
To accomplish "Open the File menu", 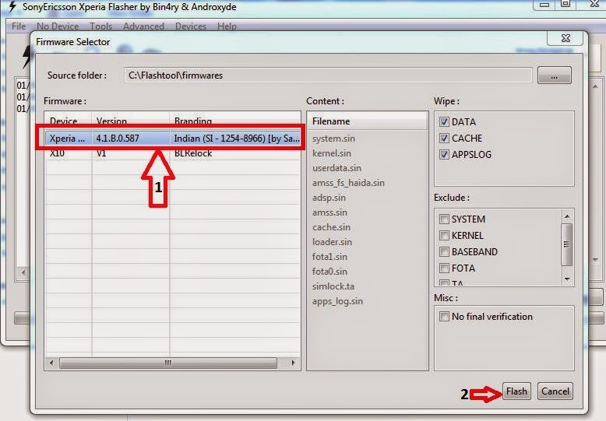I will 19,26.
